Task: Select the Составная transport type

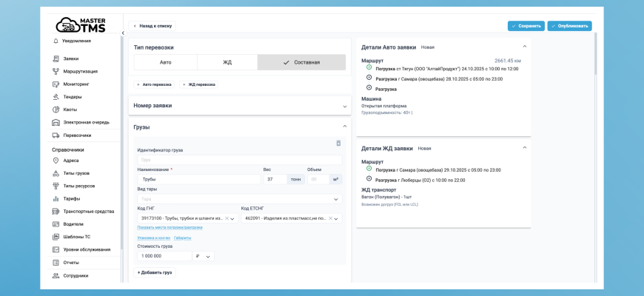Action: click(x=301, y=62)
